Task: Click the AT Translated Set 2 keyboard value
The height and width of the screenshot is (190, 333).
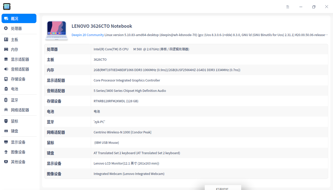Action: [x=137, y=153]
